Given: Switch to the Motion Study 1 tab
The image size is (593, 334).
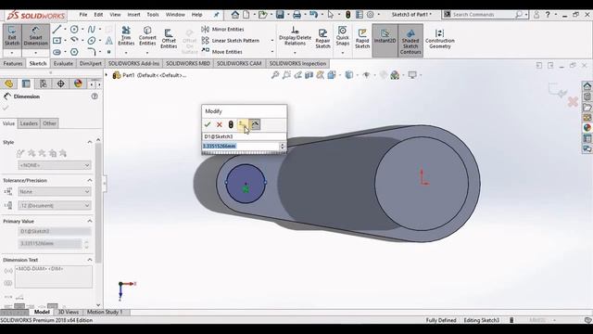Looking at the screenshot, I should [105, 312].
